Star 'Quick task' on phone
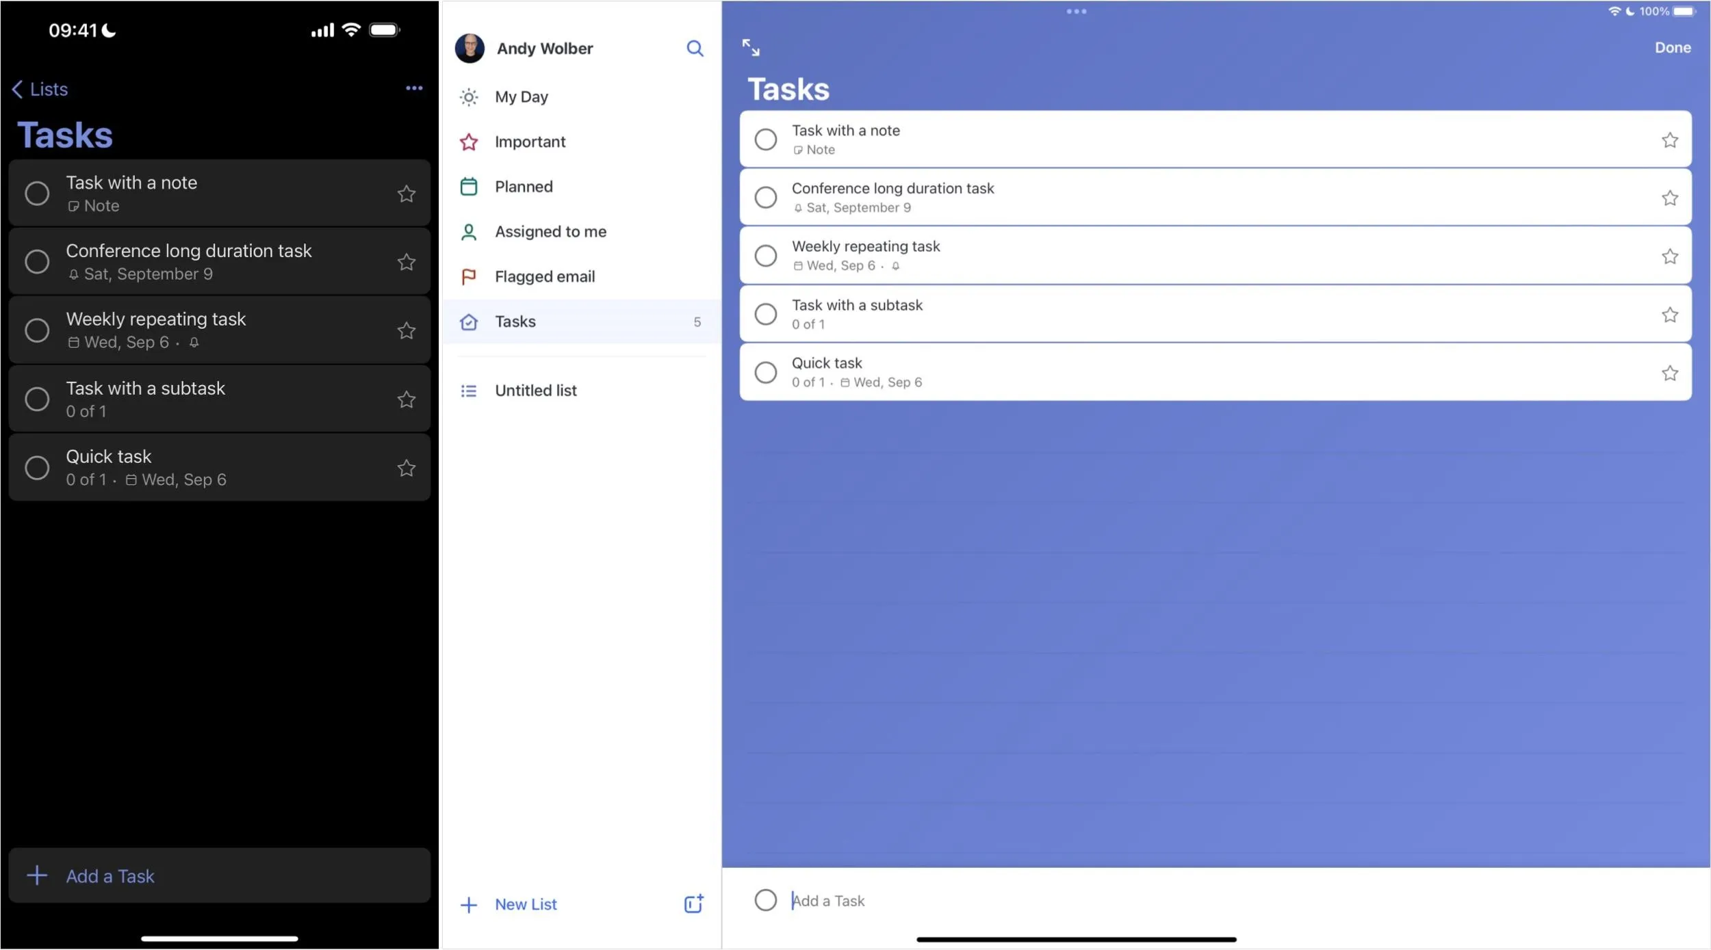The height and width of the screenshot is (950, 1711). [x=407, y=468]
